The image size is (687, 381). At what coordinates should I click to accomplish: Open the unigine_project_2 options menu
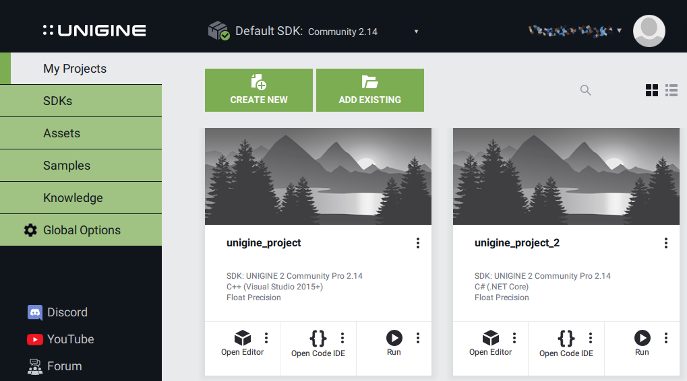click(666, 243)
